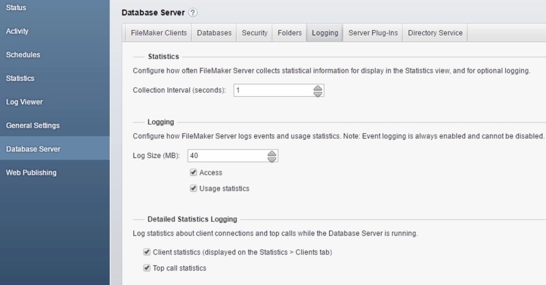
Task: Decrease Log Size with down arrow
Action: pyautogui.click(x=271, y=159)
